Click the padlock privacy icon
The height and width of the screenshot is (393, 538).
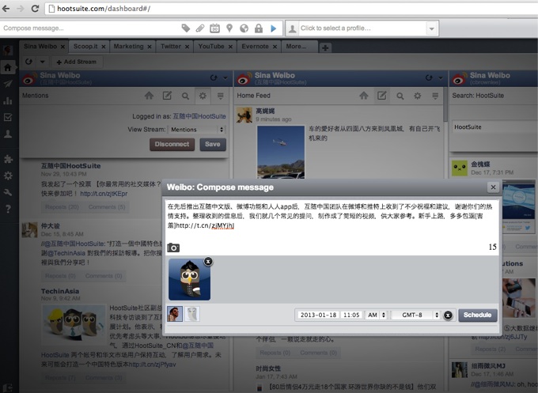pos(259,28)
